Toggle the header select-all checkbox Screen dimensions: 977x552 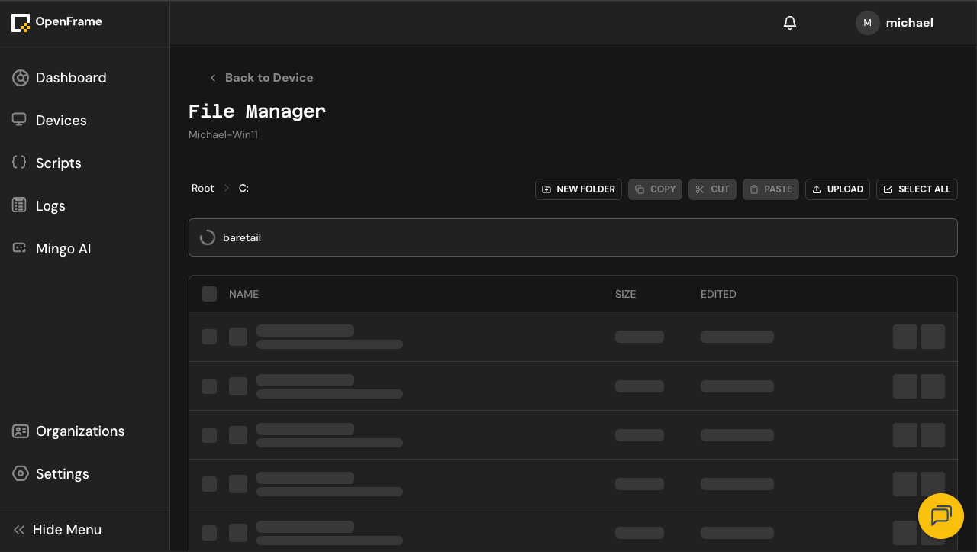point(209,294)
